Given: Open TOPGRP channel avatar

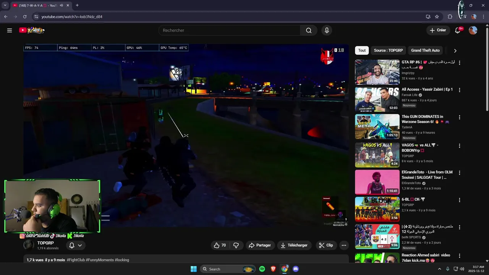Looking at the screenshot, I should click(29, 245).
